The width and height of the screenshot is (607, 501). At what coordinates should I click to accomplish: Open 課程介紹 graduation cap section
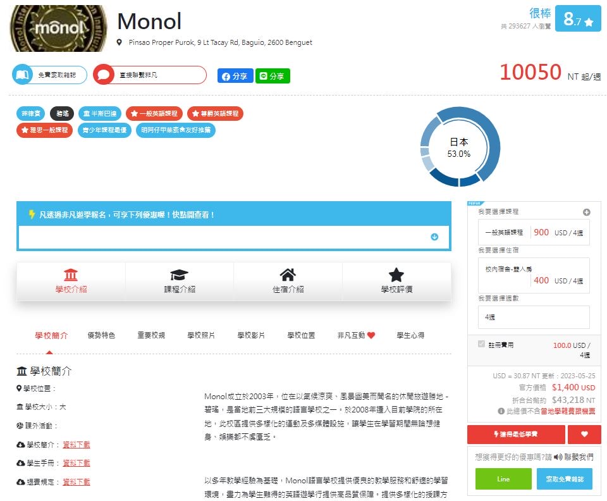click(180, 281)
